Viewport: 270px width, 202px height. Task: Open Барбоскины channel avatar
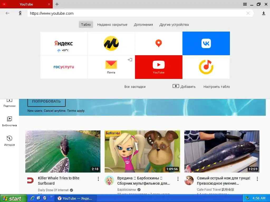tap(109, 180)
